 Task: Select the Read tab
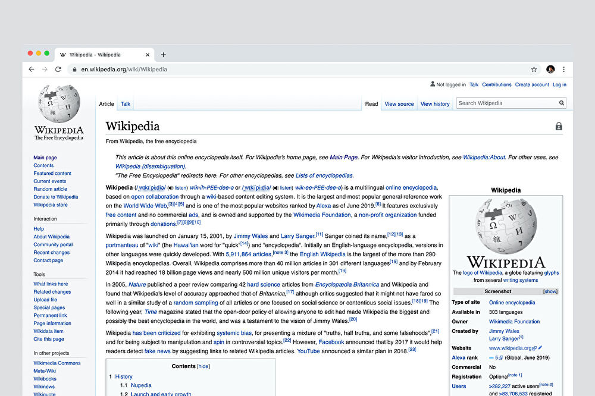[371, 104]
